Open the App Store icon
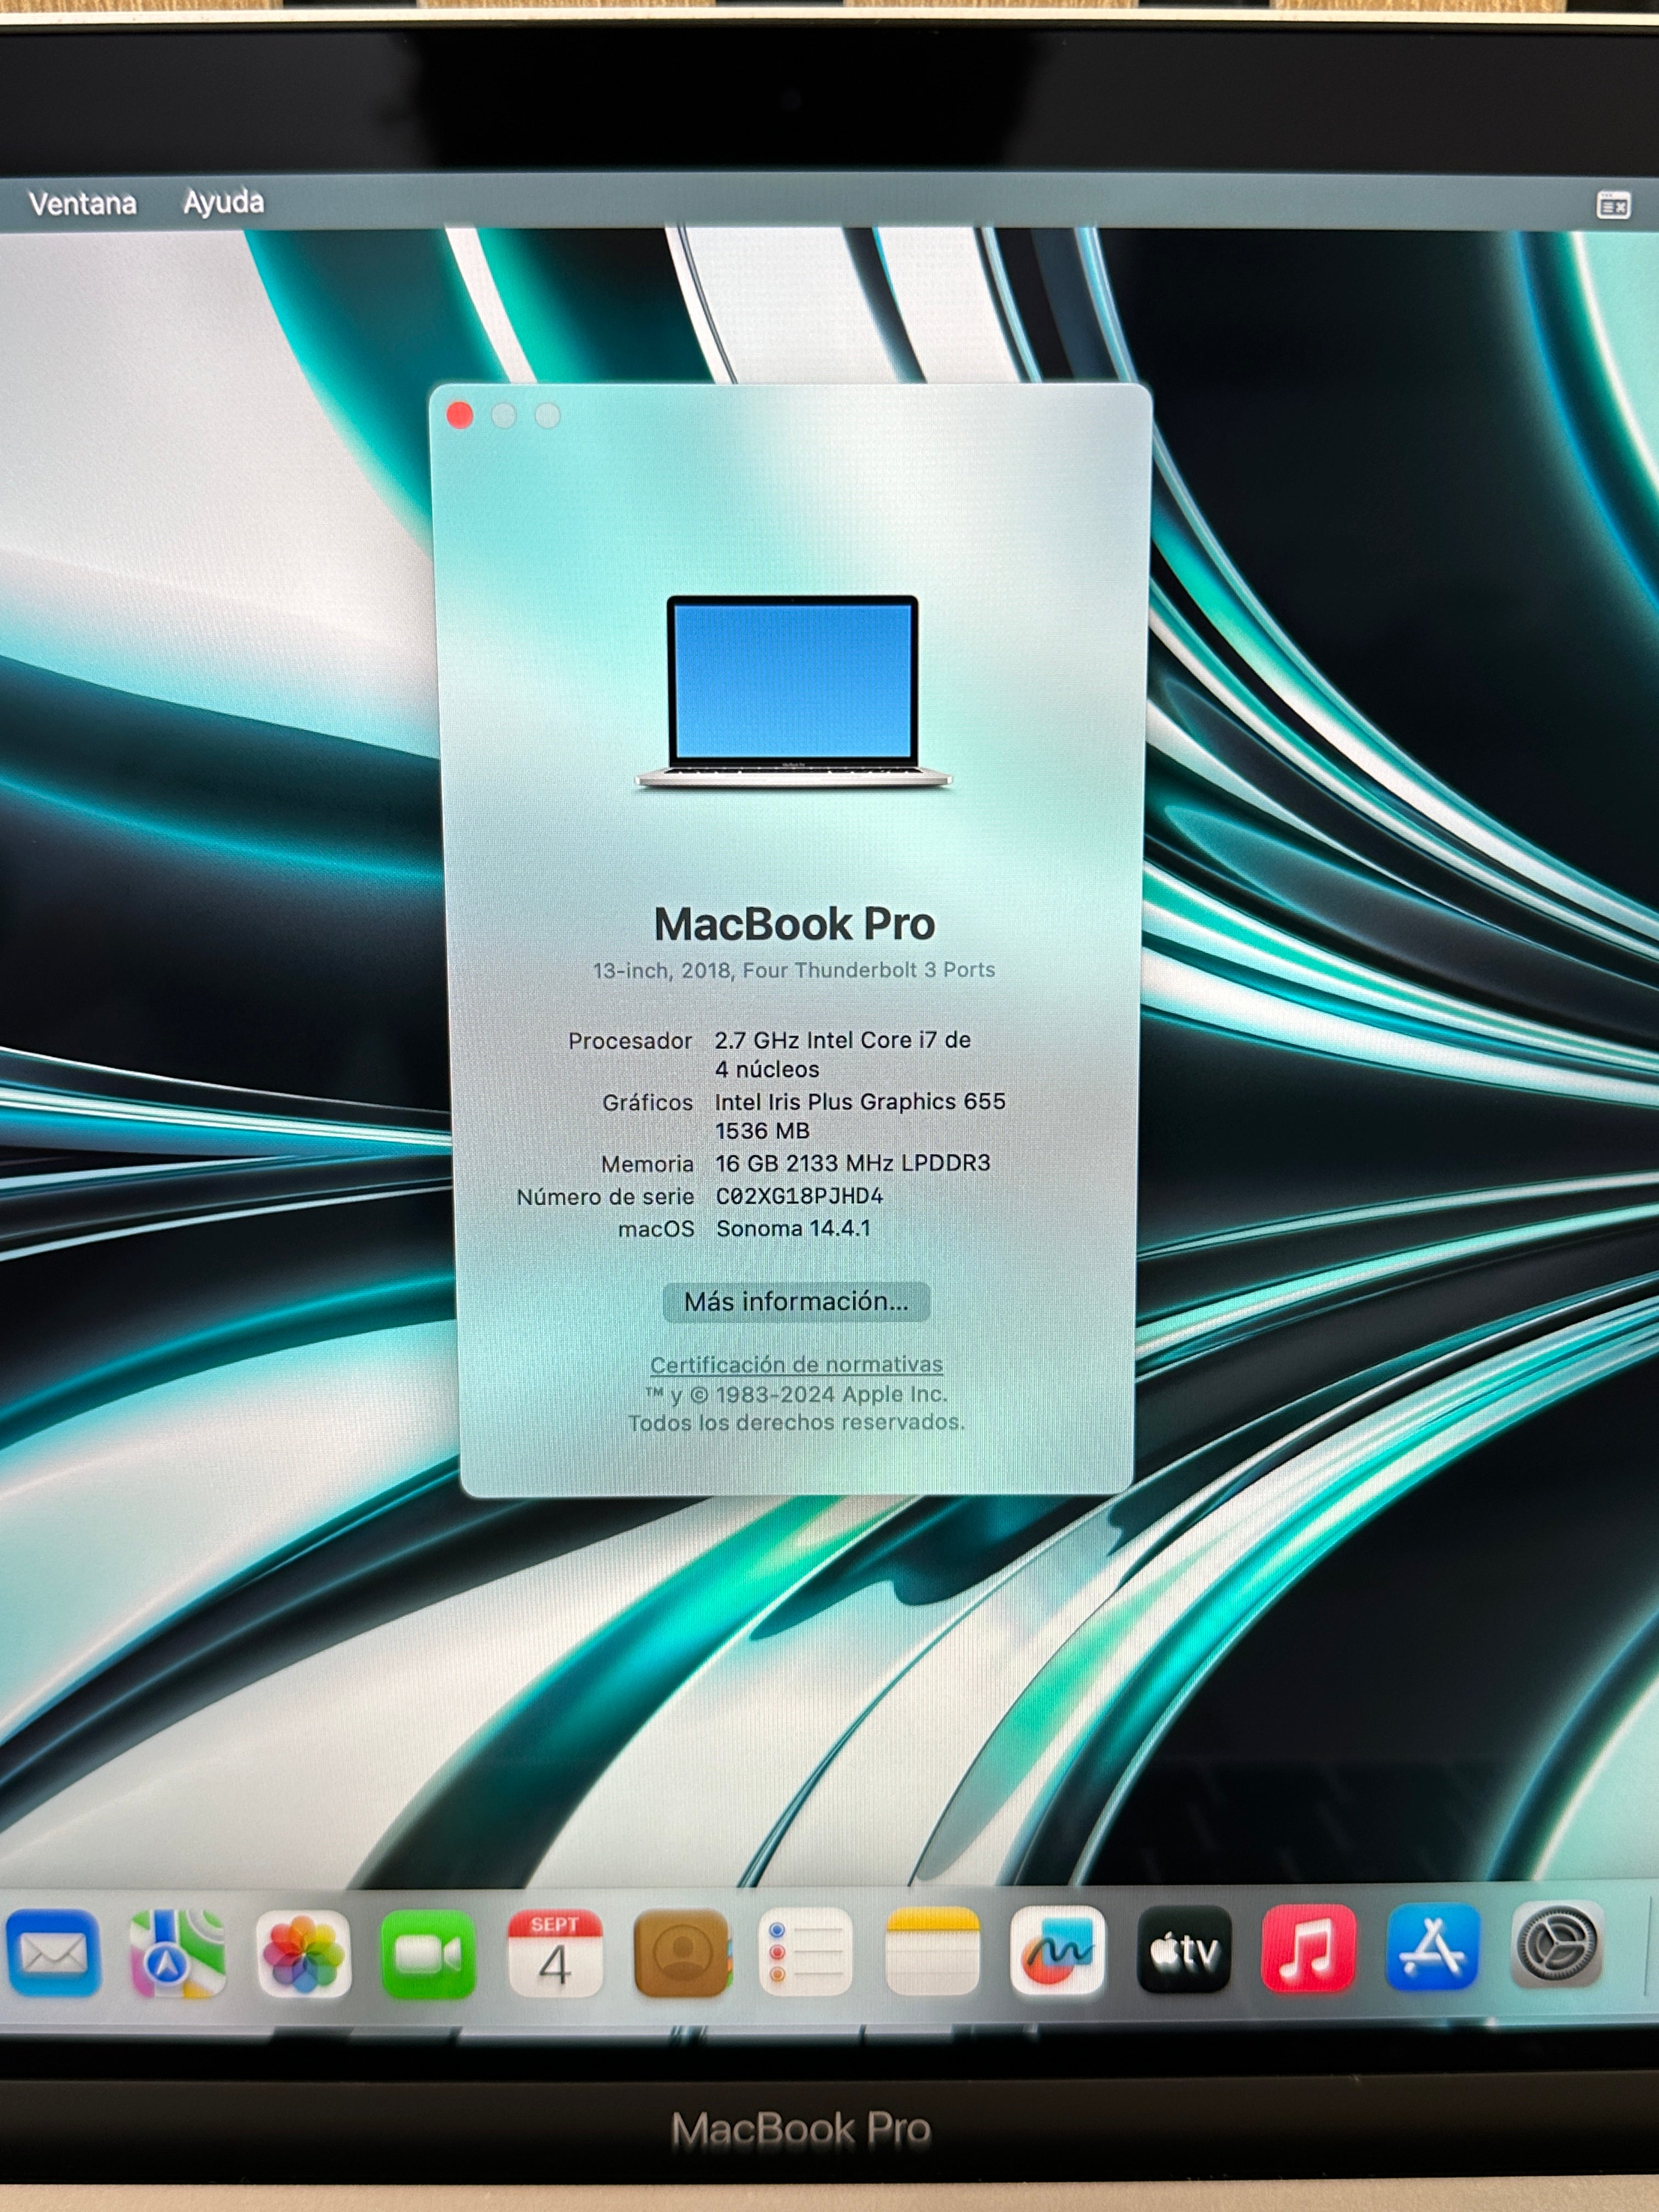The height and width of the screenshot is (2212, 1659). click(1433, 1946)
